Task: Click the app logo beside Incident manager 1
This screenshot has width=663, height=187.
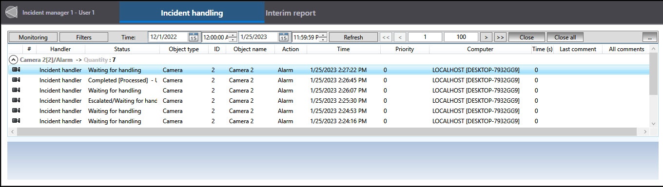Action: [x=11, y=12]
